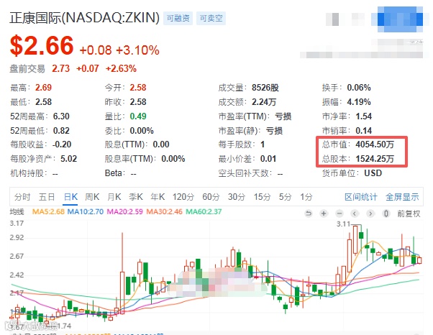Click the MA10:2.70 indicator label
The image size is (433, 335).
[x=86, y=211]
